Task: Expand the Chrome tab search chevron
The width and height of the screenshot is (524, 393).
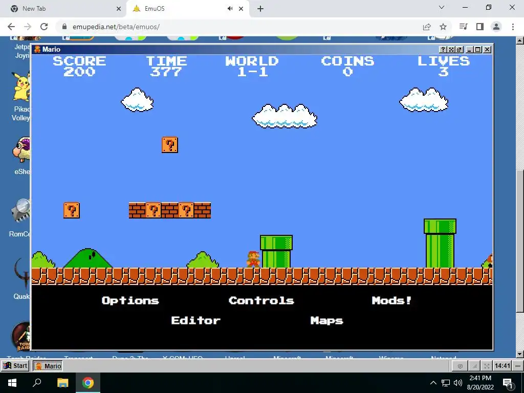Action: 442,7
